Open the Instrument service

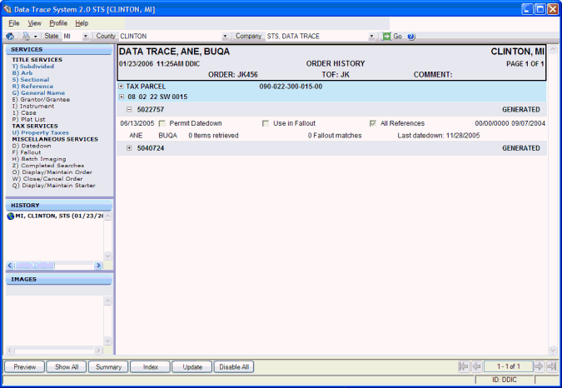pyautogui.click(x=33, y=106)
